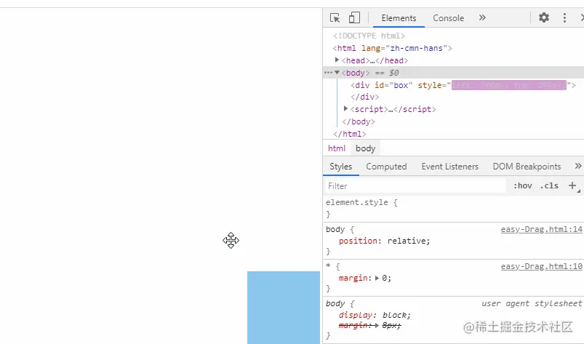Screen dimensions: 584x344
Task: Add a new style rule with plus icon
Action: pos(572,185)
